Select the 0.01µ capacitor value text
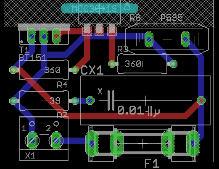 click(139, 111)
